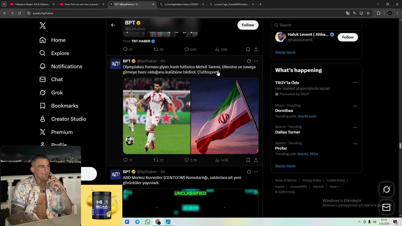Image resolution: width=402 pixels, height=226 pixels.
Task: View analytics of post with 147K views
Action: (x=222, y=160)
